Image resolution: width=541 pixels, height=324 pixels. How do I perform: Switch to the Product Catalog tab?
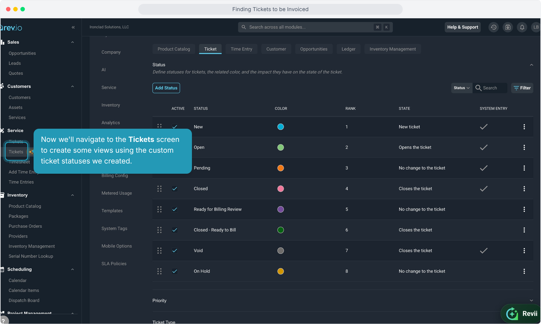pos(174,49)
